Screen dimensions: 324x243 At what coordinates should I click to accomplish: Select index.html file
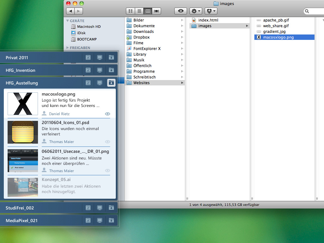click(220, 20)
